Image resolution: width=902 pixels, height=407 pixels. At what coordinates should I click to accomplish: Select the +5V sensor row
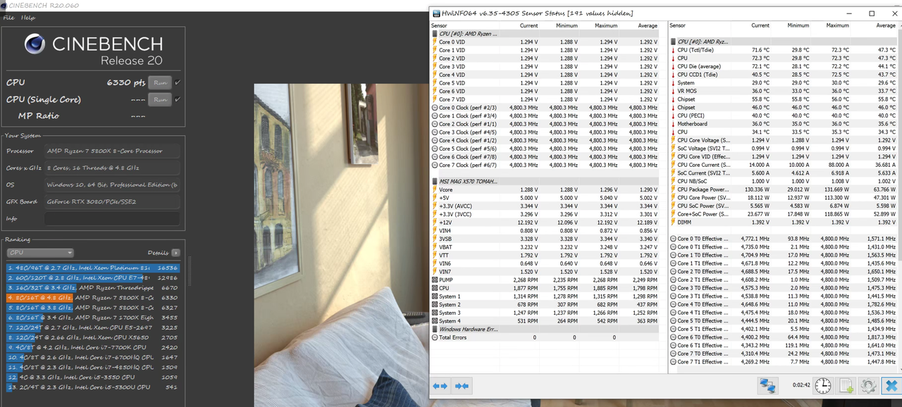[x=545, y=198]
